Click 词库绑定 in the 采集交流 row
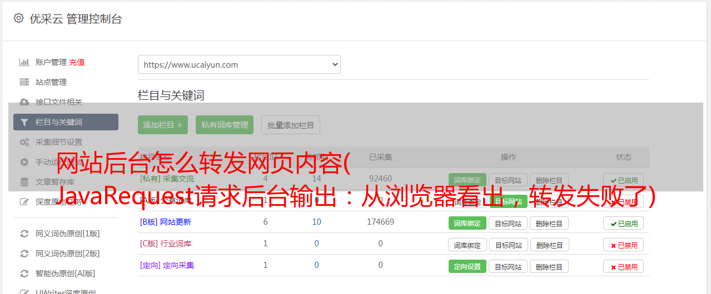711x294 pixels. [468, 180]
